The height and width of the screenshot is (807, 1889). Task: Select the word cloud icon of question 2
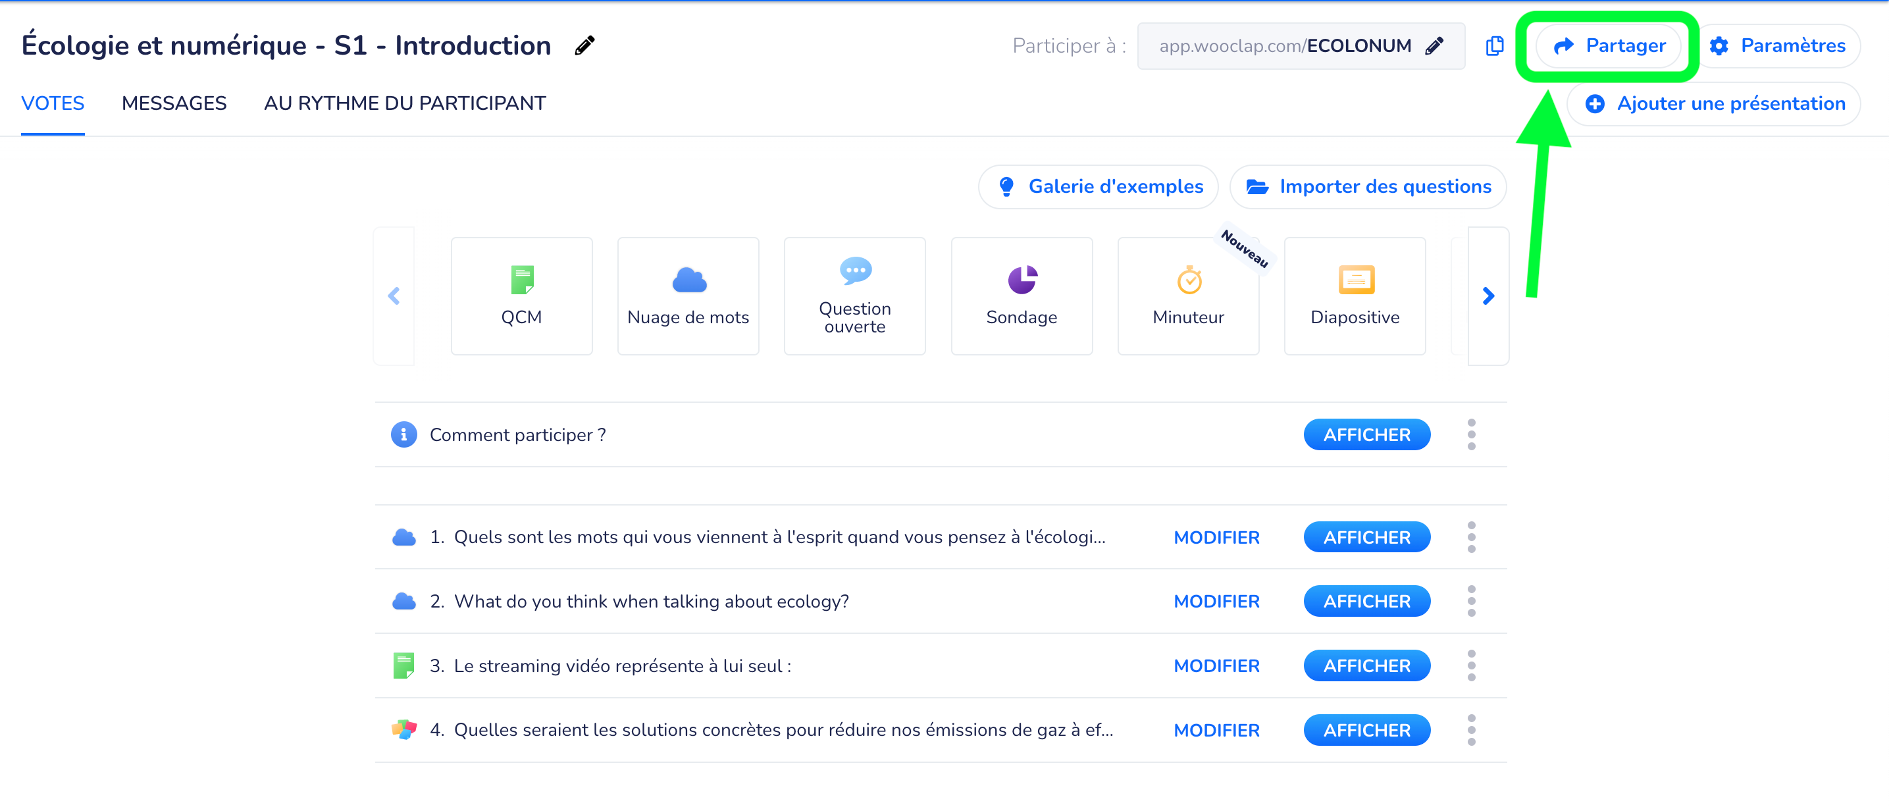(404, 601)
